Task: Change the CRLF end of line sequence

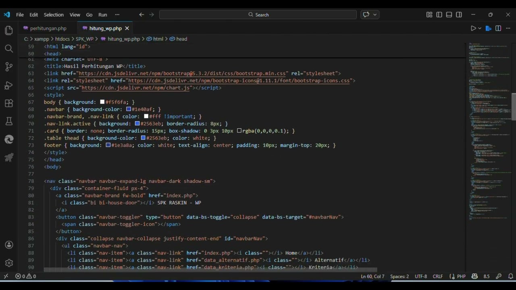Action: pos(438,276)
